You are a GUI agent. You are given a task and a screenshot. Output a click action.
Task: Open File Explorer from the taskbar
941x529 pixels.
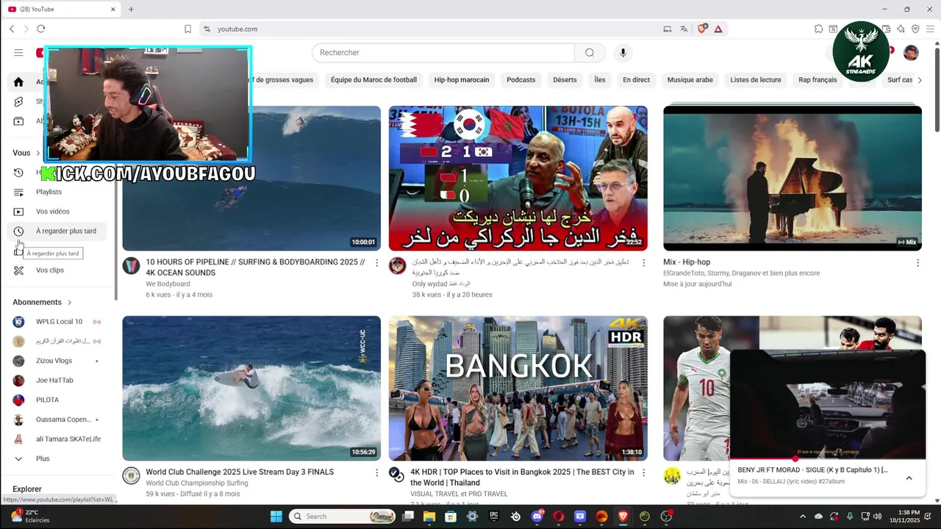click(x=429, y=517)
